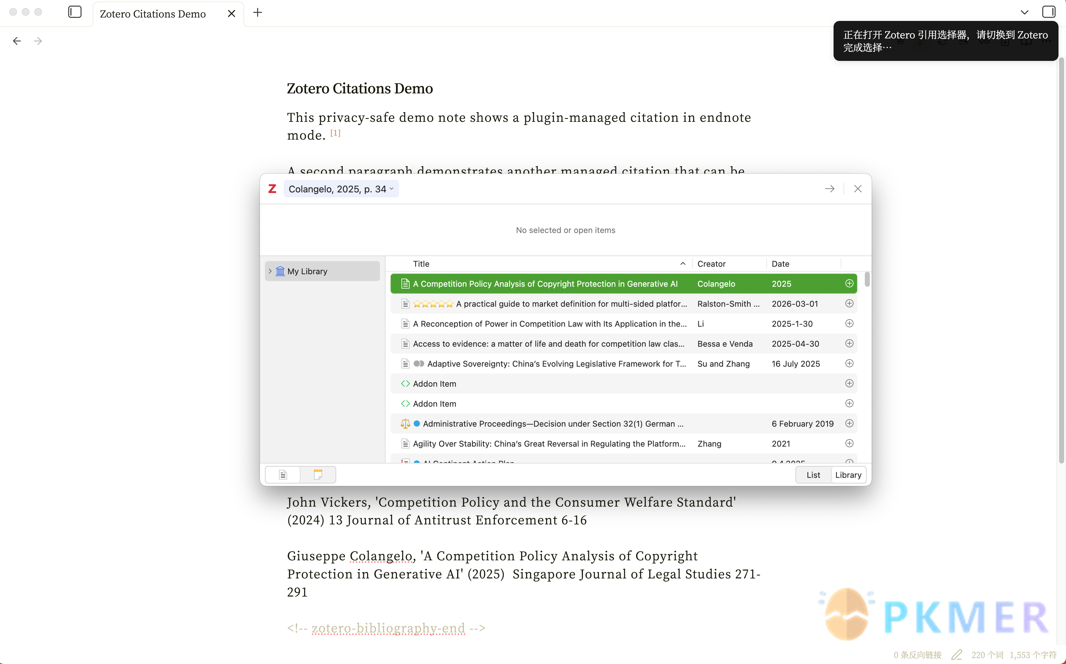
Task: Sort items by the Date column
Action: click(x=780, y=264)
